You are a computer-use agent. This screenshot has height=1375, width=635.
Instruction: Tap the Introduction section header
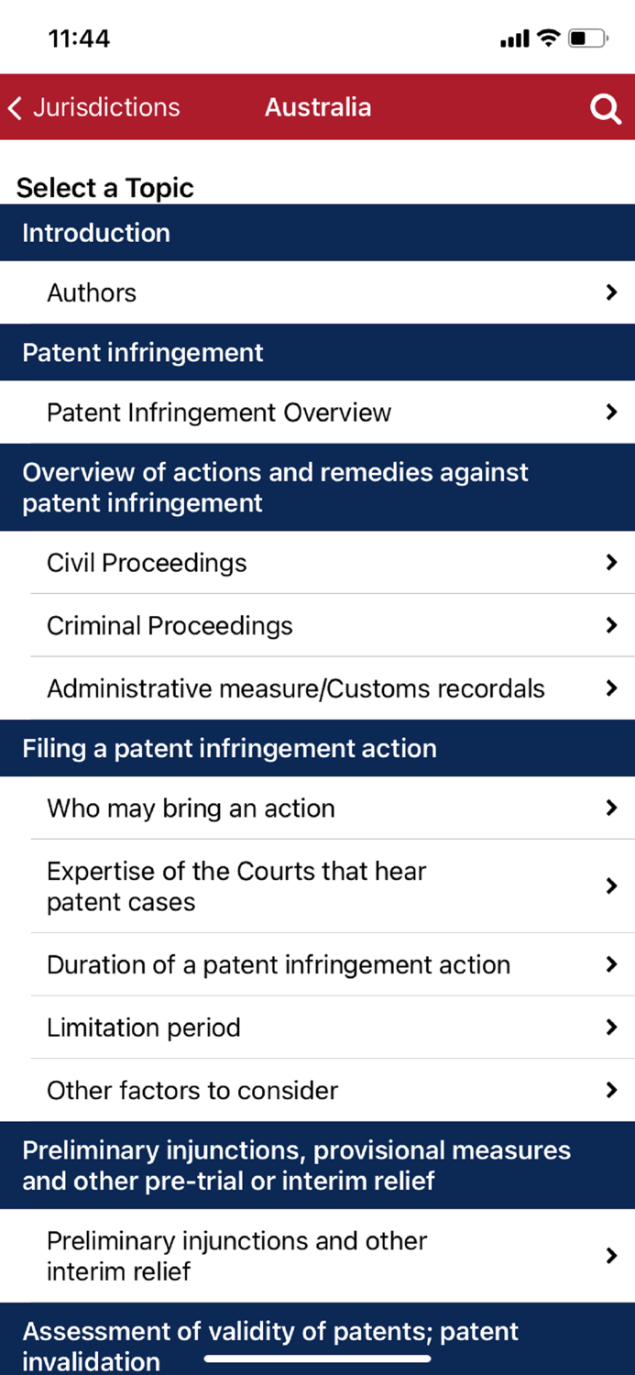click(x=96, y=233)
